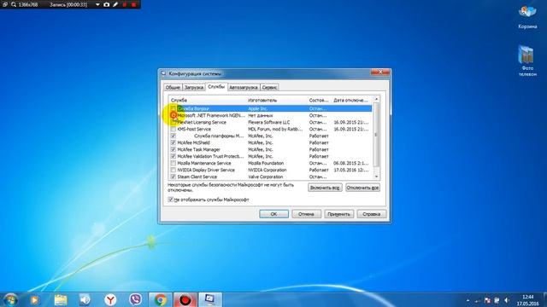Enable the KMS-host Service checkbox
Screen dimensions: 547x307
tap(174, 129)
